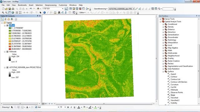The image size is (200, 112).
Task: Open the Selection menu
Action: (x=39, y=5)
